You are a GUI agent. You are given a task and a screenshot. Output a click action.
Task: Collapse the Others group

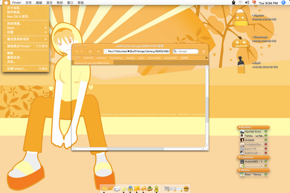pos(240,170)
